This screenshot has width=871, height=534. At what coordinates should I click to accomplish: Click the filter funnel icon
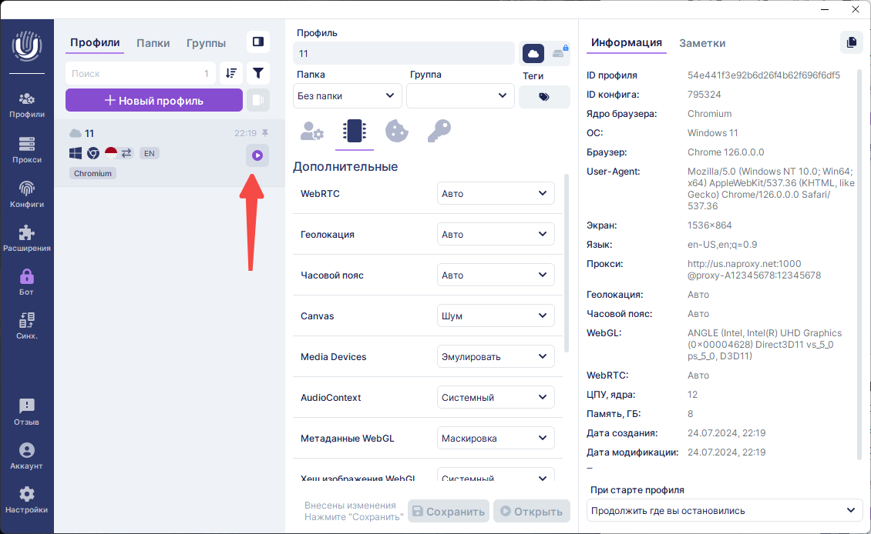tap(258, 73)
